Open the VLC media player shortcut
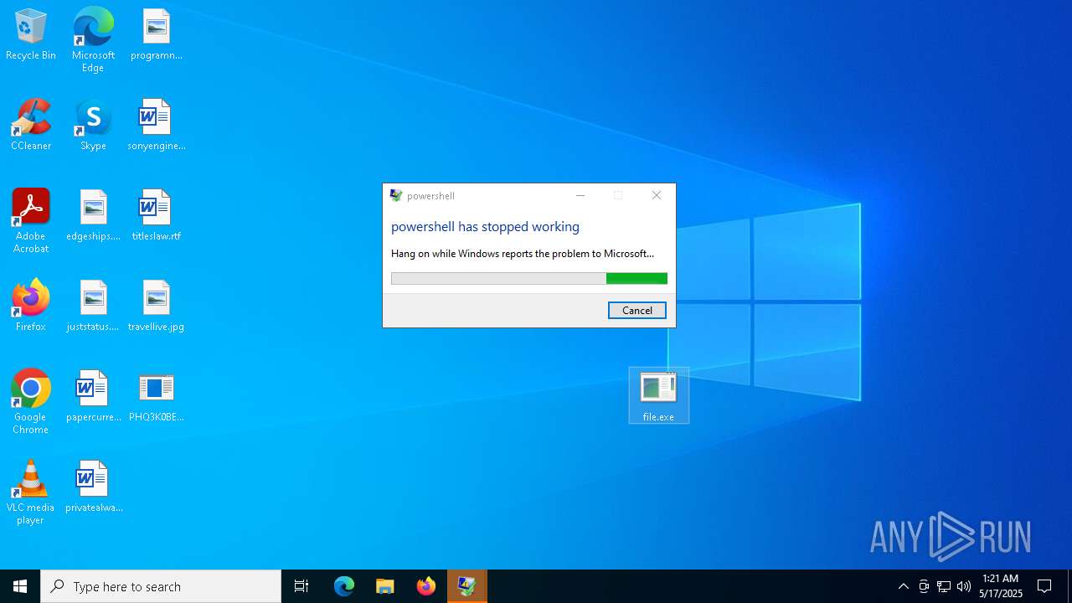Image resolution: width=1072 pixels, height=603 pixels. coord(31,492)
